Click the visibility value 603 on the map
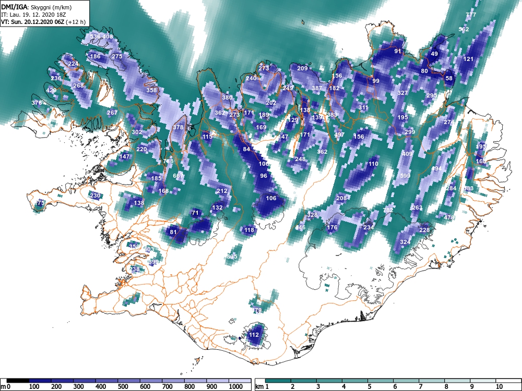The height and width of the screenshot is (391, 522). (149, 249)
